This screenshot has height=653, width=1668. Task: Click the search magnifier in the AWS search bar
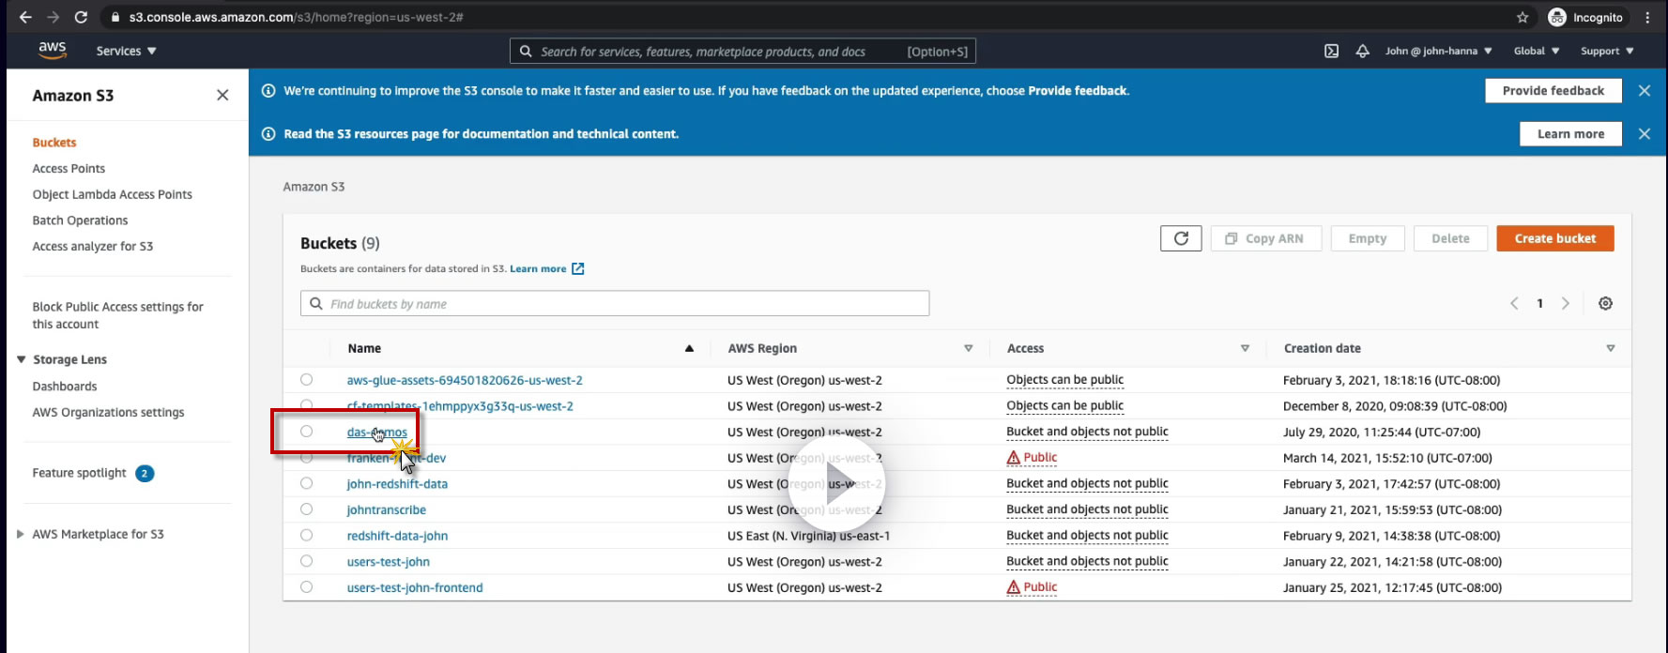[526, 52]
